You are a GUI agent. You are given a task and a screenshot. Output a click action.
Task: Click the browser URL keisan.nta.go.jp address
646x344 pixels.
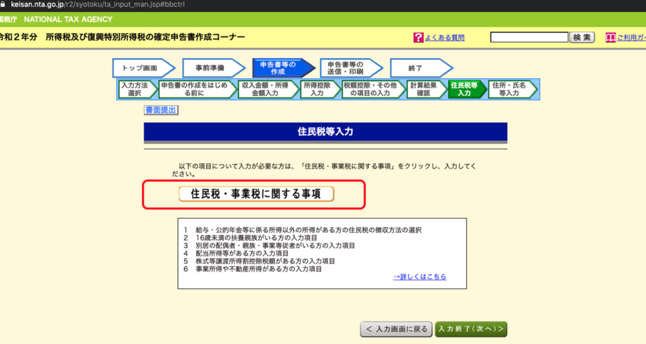pyautogui.click(x=98, y=4)
